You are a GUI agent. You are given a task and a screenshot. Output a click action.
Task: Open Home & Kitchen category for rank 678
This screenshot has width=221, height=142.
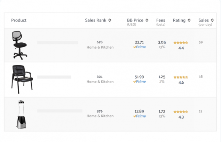tap(100, 47)
